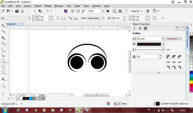Pick the yellow swatch in color palette

(x=191, y=82)
